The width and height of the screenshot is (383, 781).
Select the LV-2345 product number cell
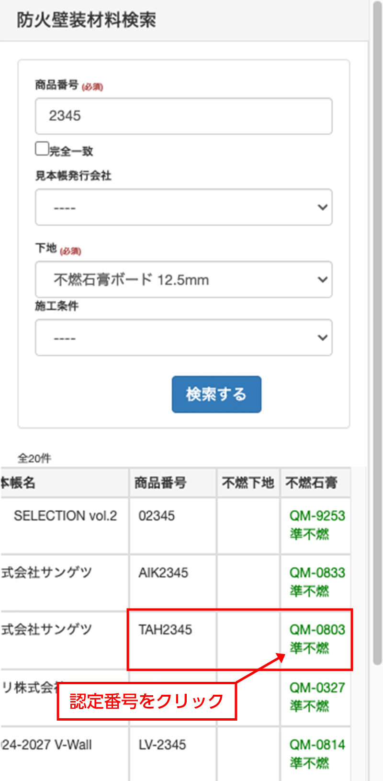162,745
